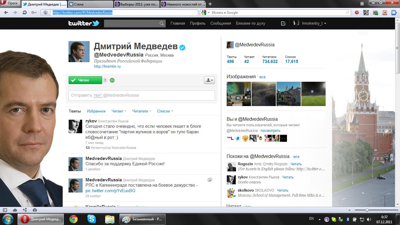
Task: Open the Opera menu button
Action: [10, 4]
